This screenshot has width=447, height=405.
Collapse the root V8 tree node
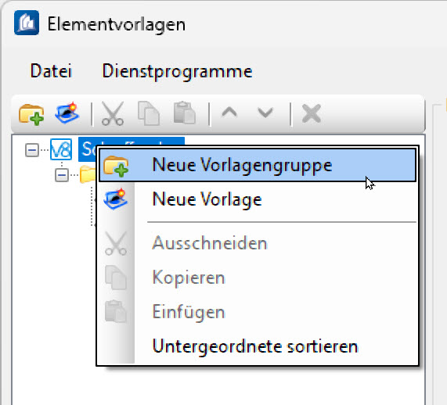coord(32,150)
